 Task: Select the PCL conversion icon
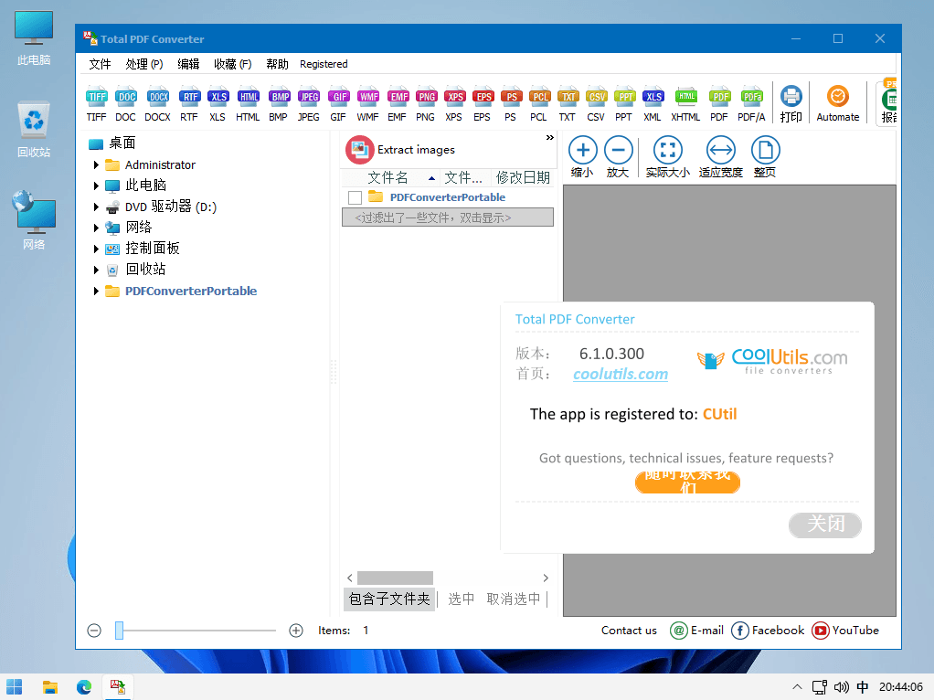coord(539,104)
